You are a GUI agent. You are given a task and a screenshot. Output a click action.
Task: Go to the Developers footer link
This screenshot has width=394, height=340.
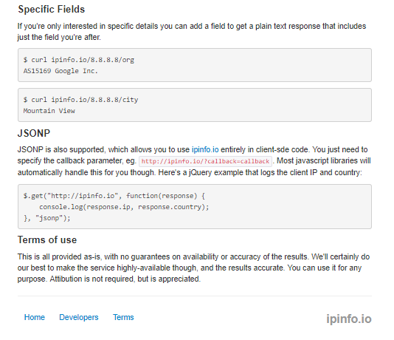pyautogui.click(x=79, y=317)
